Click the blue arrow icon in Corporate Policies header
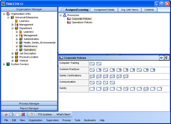Viewport: 171px width, 124px height. coord(161,58)
